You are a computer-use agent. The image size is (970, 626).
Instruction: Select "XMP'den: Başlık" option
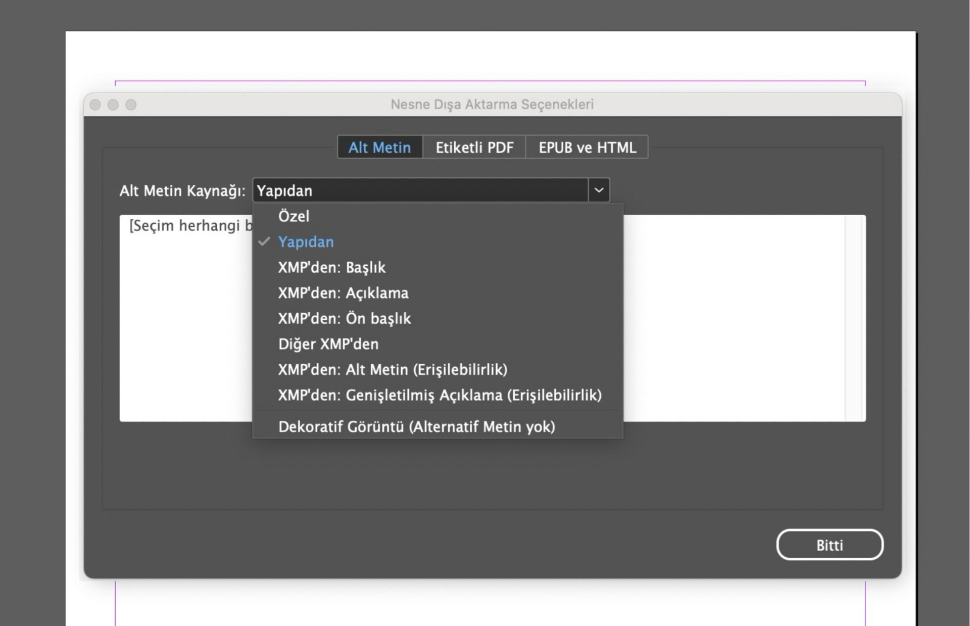332,267
